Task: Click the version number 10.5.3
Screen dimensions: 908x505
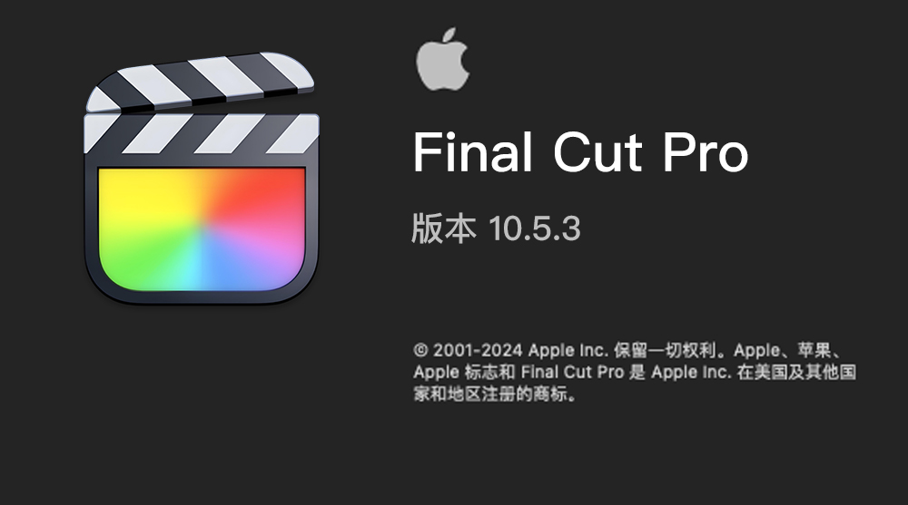Action: (x=535, y=228)
